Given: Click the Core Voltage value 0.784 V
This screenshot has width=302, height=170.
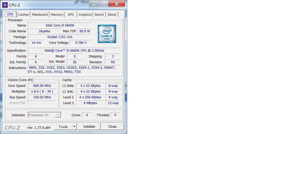Looking at the screenshot, I should point(81,42).
